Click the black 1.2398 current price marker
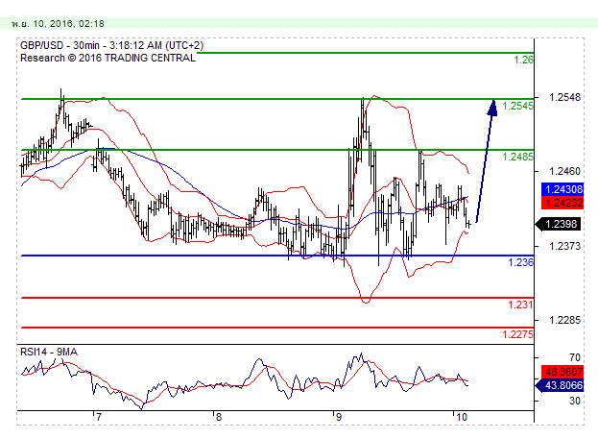Screen dimensions: 598x439 559,224
